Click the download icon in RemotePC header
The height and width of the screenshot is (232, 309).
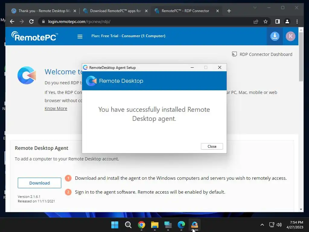275,36
